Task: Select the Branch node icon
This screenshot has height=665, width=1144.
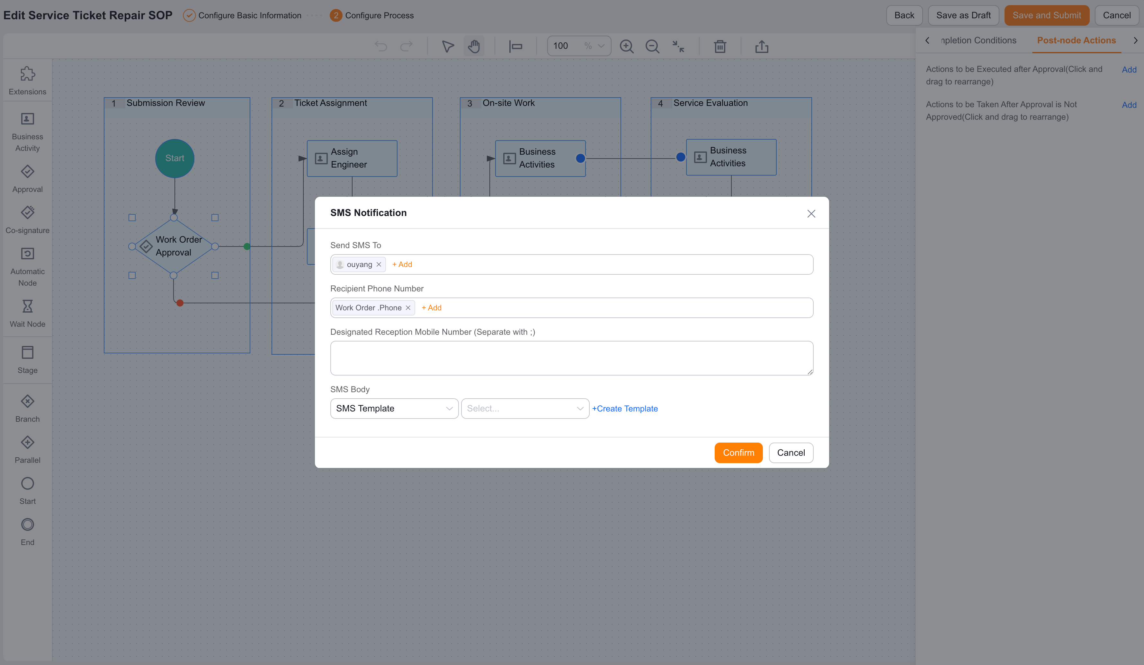Action: click(x=27, y=401)
